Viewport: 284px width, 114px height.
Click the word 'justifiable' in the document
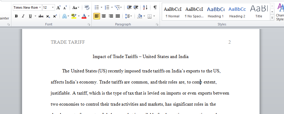coord(60,93)
